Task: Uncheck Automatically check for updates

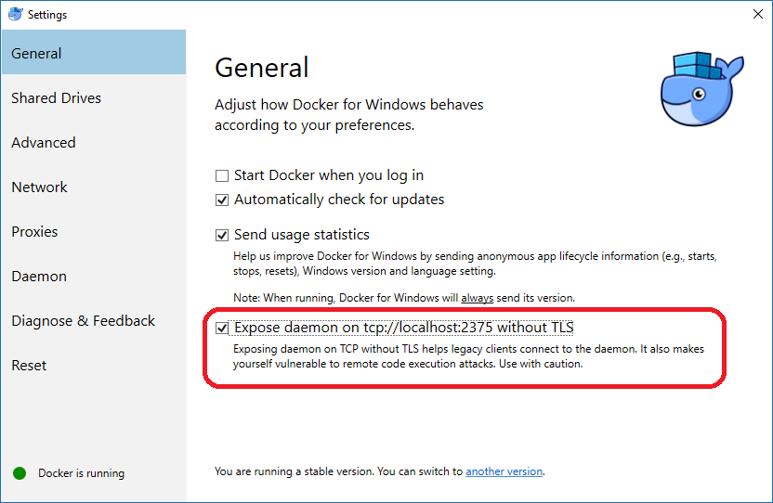Action: click(x=222, y=200)
